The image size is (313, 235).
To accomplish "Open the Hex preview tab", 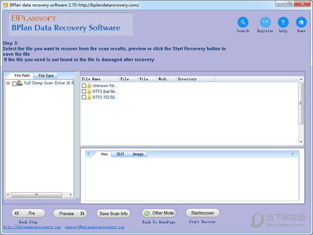I will (x=104, y=154).
